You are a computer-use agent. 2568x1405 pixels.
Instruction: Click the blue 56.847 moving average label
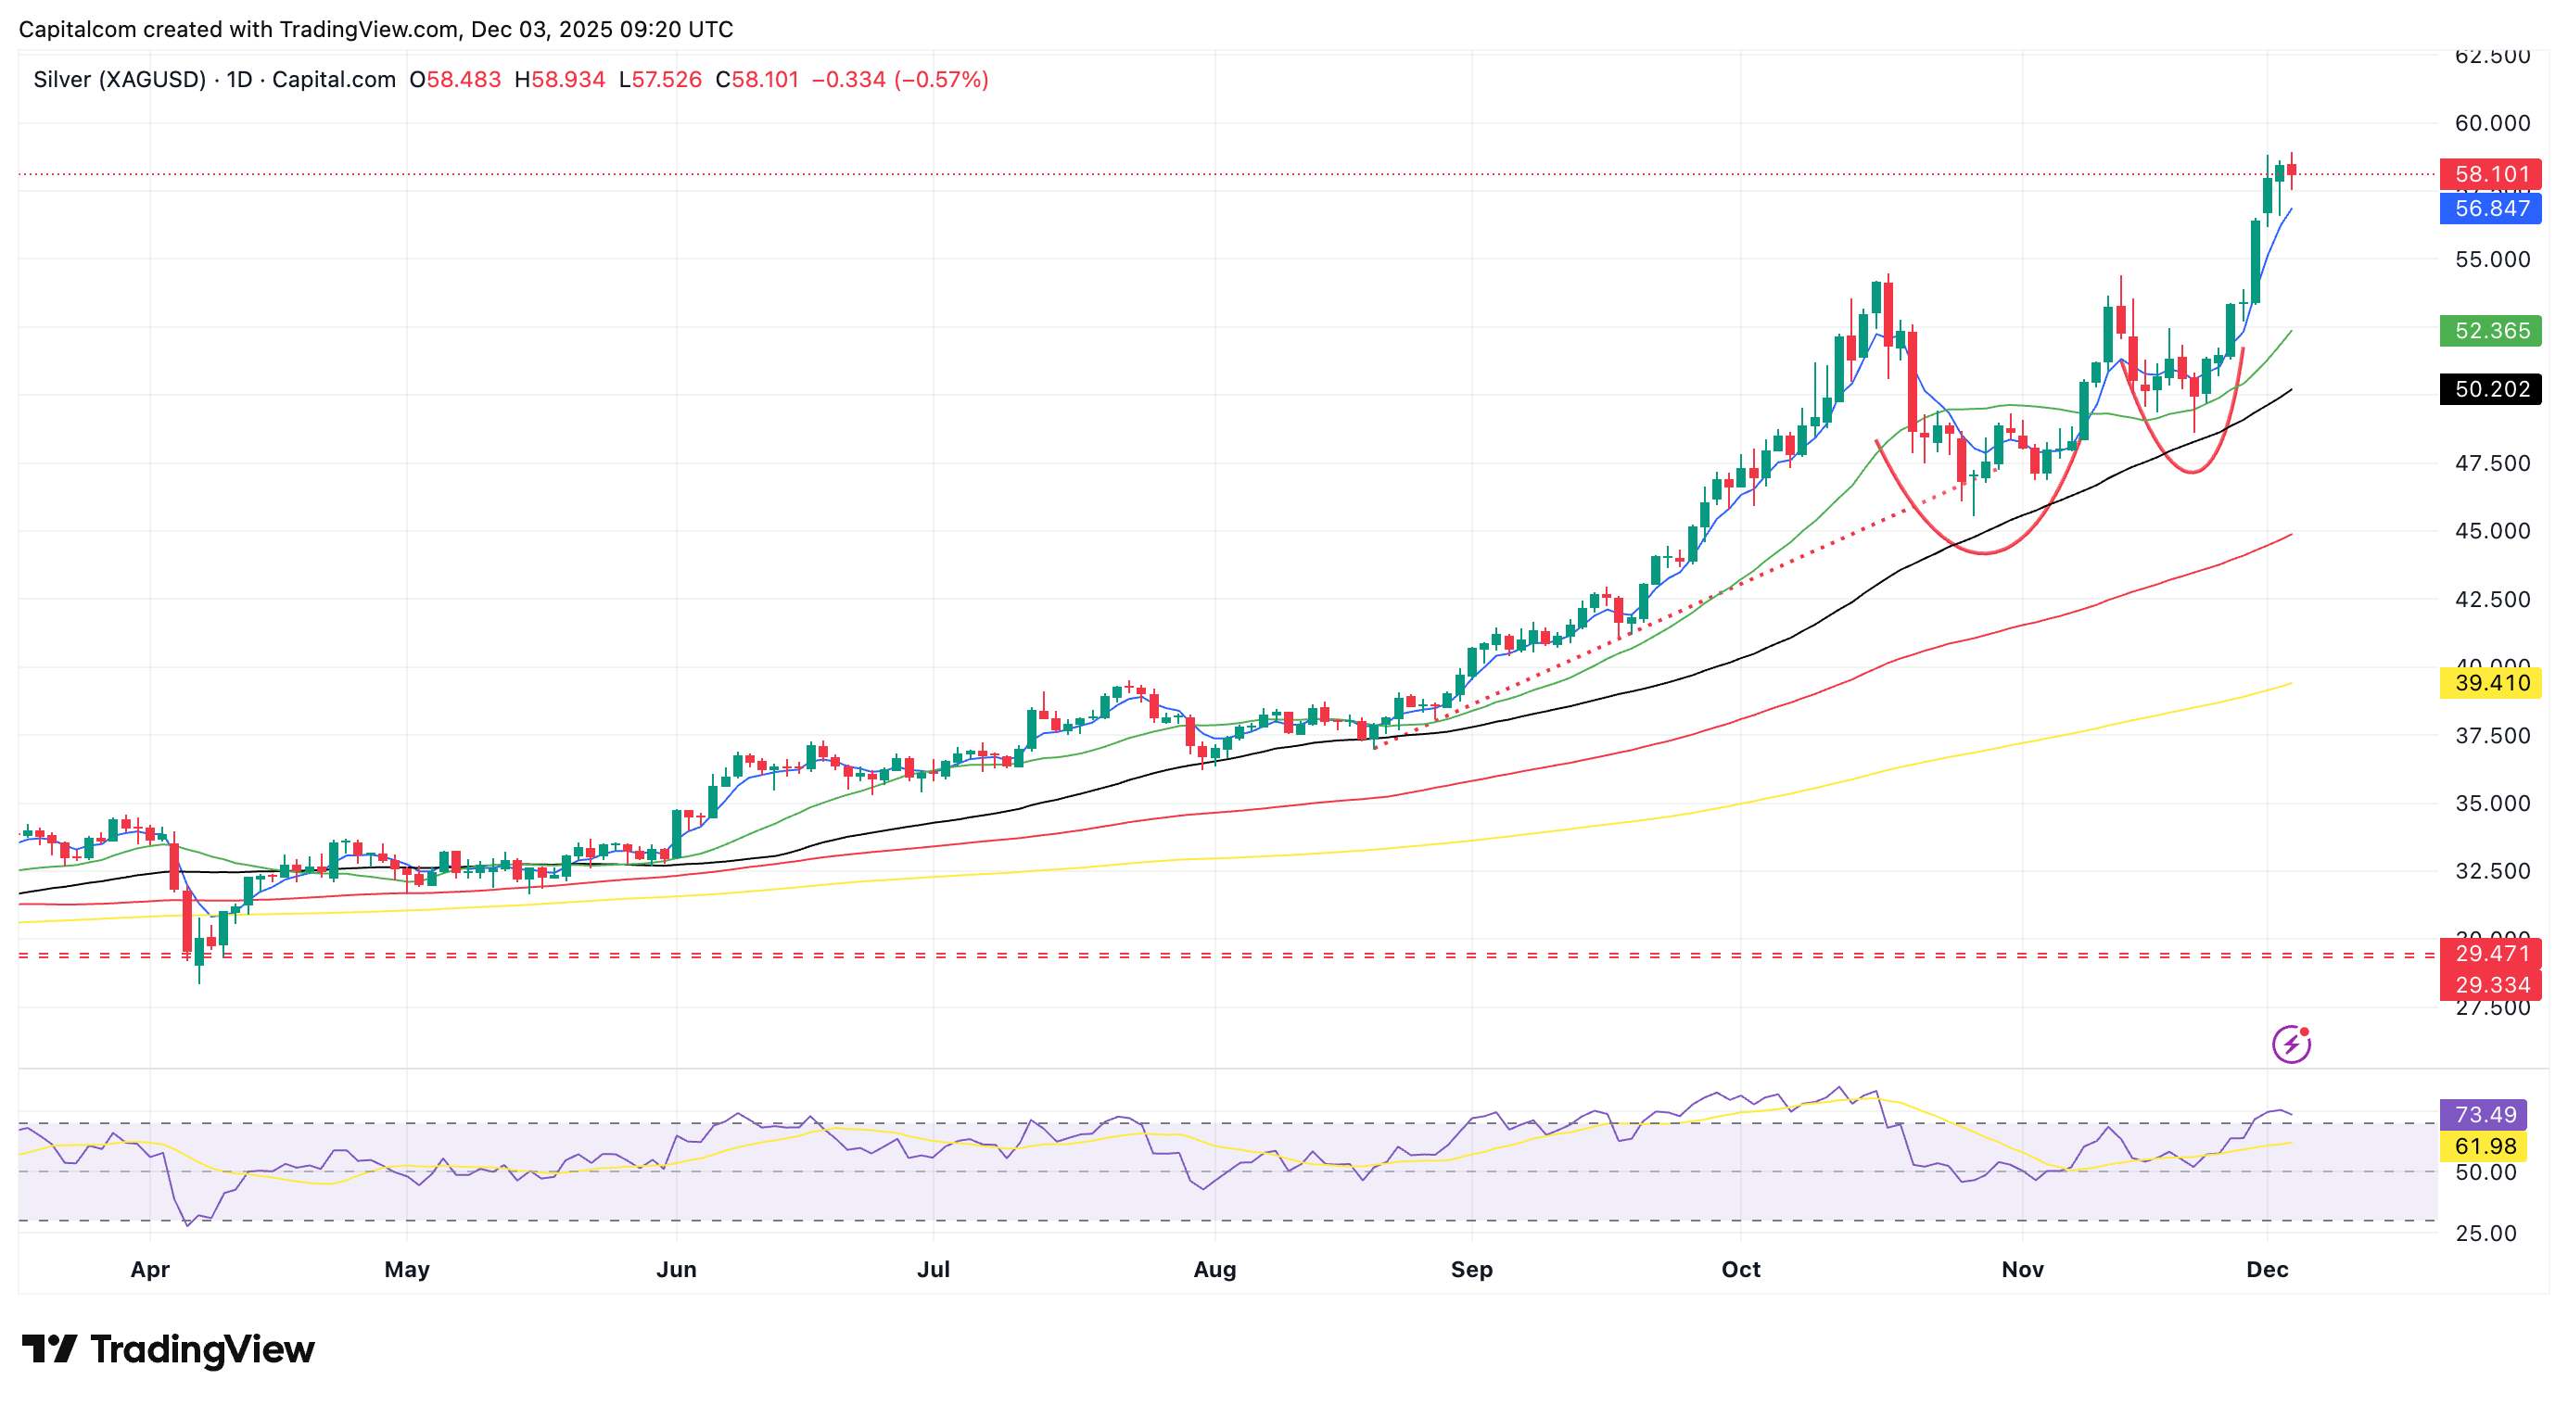2489,209
